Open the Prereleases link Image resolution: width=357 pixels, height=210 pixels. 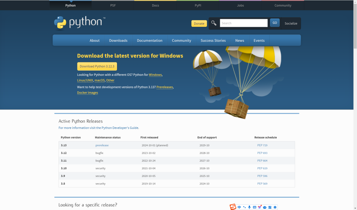pyautogui.click(x=165, y=87)
